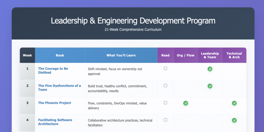The height and width of the screenshot is (132, 264).
Task: Click Technical checkmark for Facilitating Software Architecture
Action: [234, 120]
